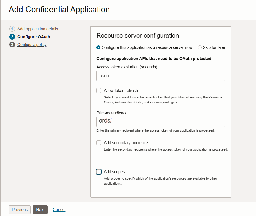Open the Configure policy step link
The height and width of the screenshot is (216, 256).
pos(32,45)
